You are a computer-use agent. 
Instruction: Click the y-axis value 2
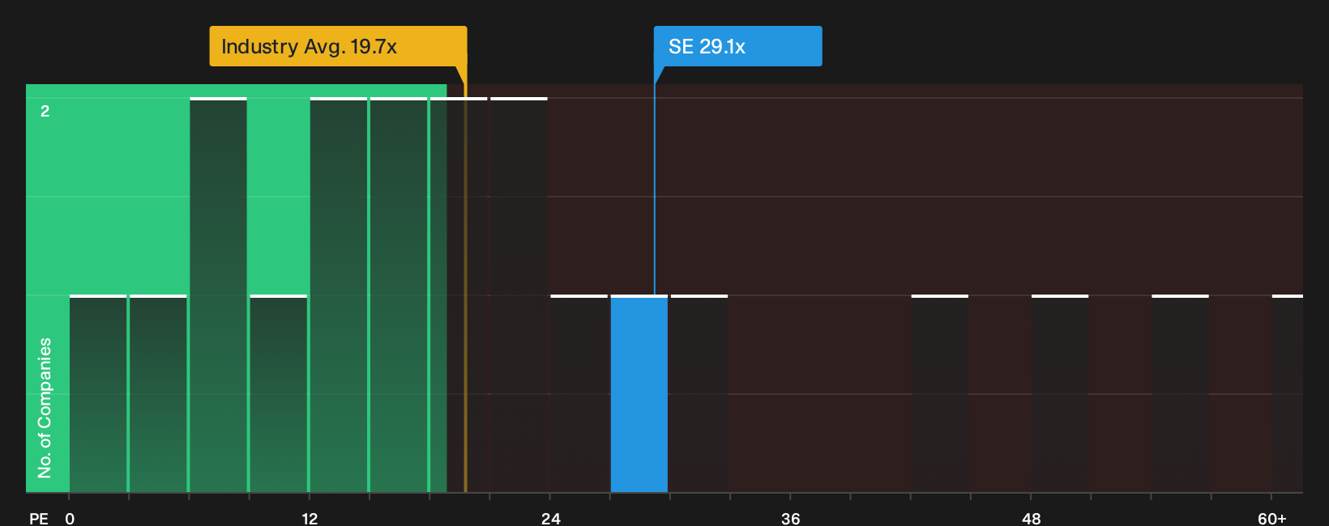coord(45,111)
